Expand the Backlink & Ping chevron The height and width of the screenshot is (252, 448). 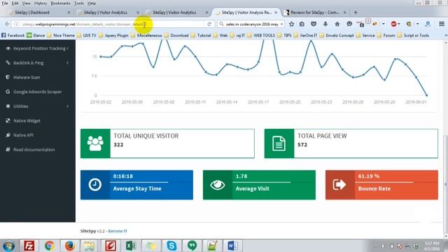click(x=67, y=63)
